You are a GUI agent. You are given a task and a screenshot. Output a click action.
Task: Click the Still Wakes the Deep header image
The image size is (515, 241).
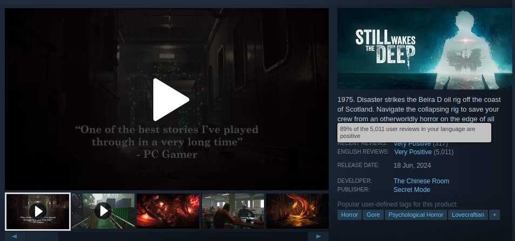pos(424,49)
